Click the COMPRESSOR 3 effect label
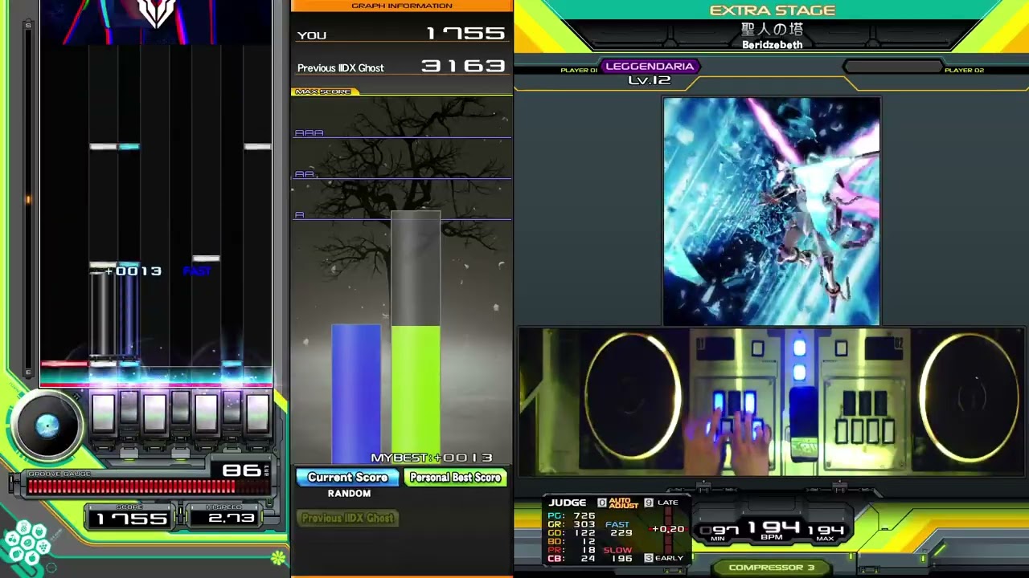Viewport: 1029px width, 578px height. click(772, 568)
